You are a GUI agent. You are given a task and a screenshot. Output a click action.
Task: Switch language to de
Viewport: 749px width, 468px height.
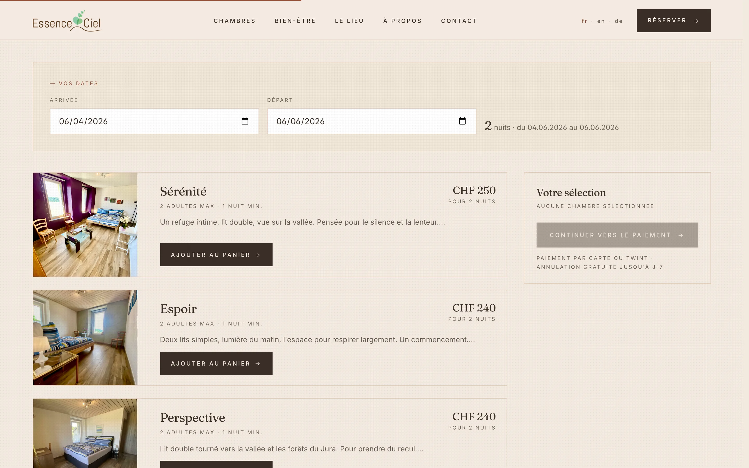(x=619, y=21)
